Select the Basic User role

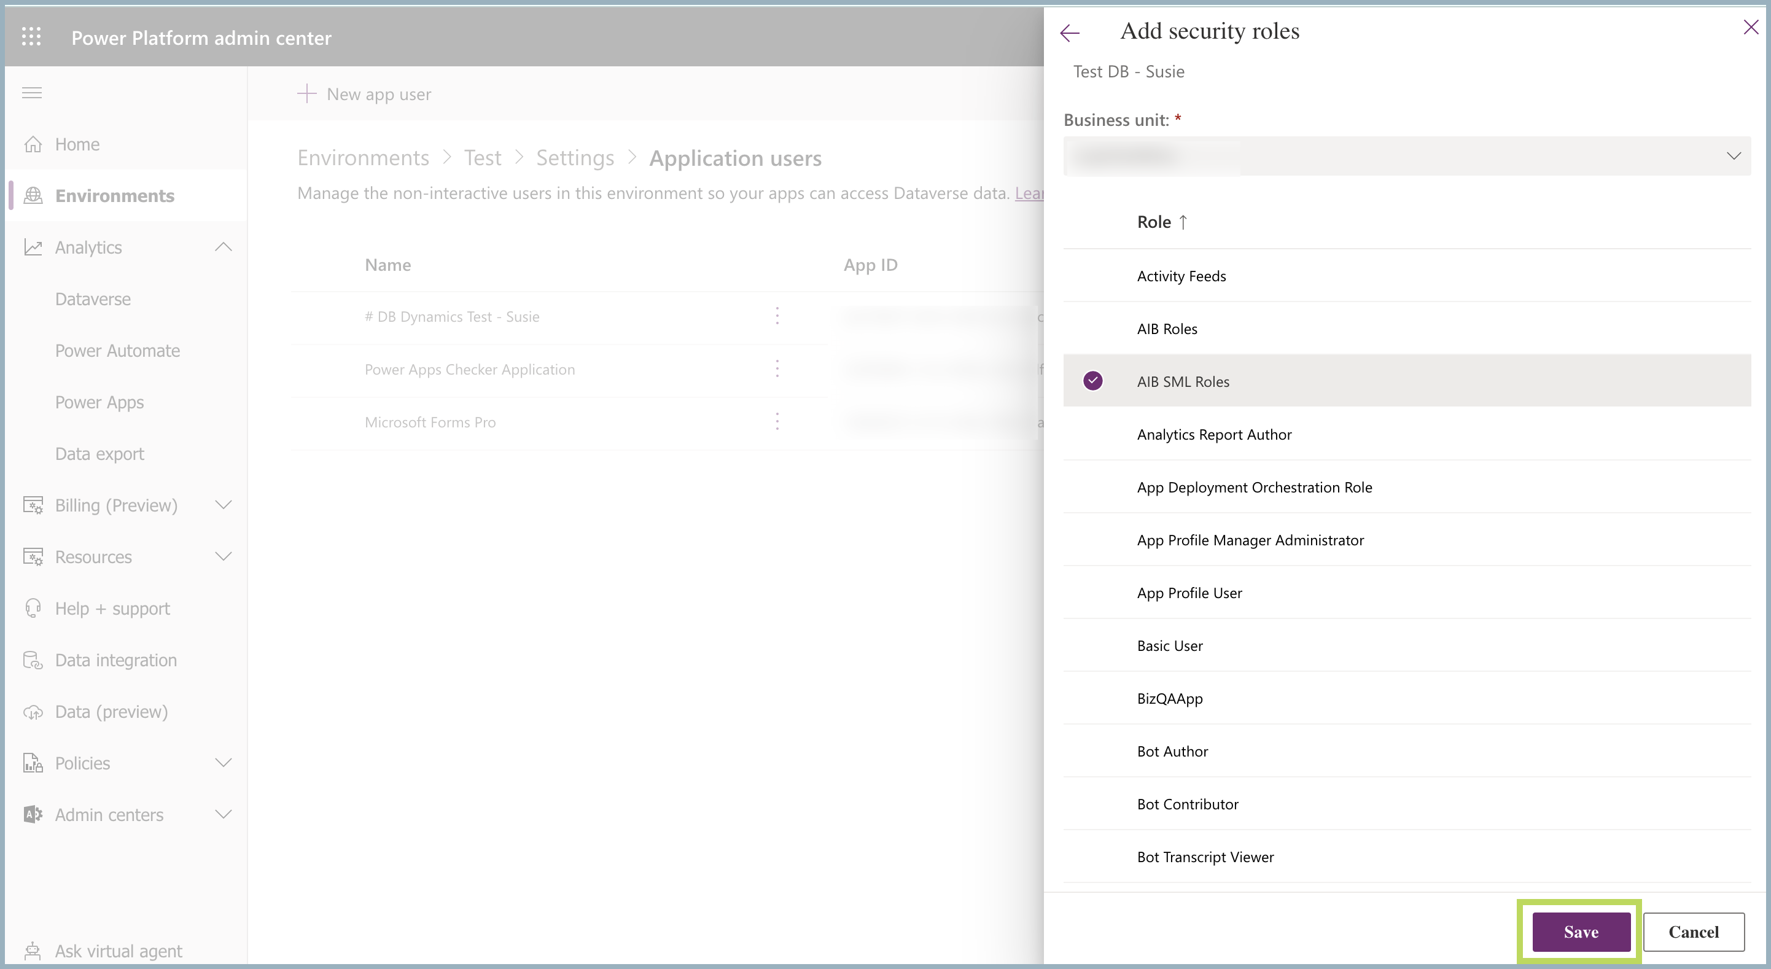click(1407, 646)
